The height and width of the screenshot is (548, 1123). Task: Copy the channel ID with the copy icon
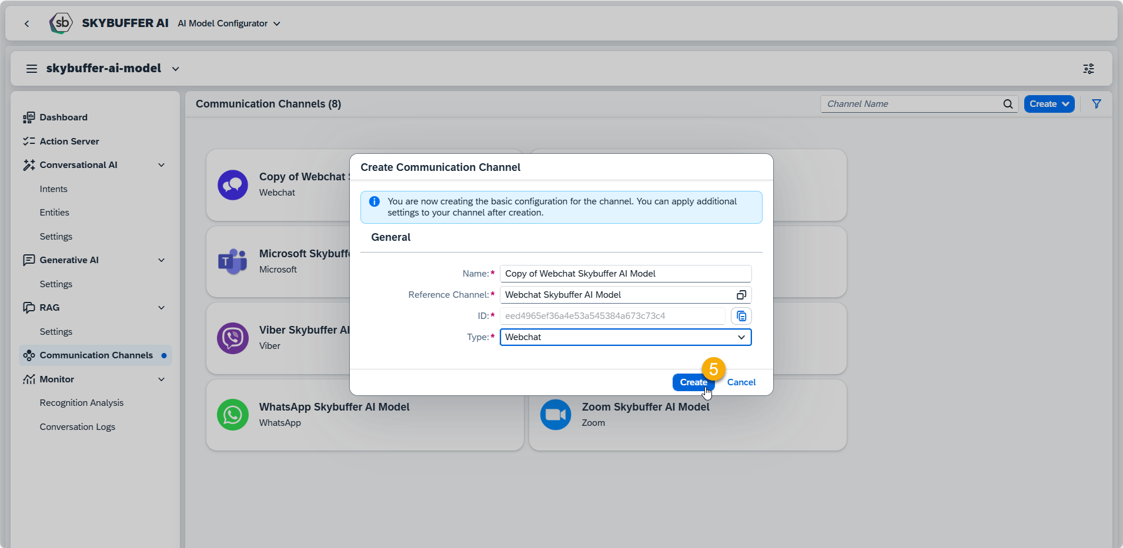tap(741, 316)
